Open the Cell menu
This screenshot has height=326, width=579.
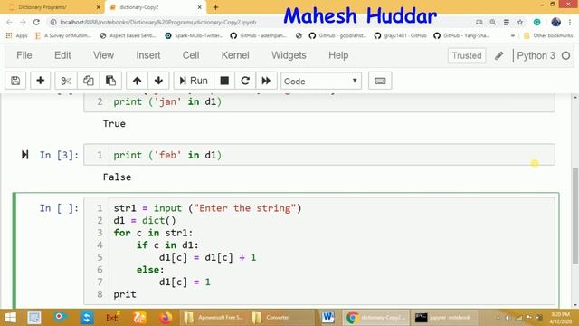pos(191,55)
